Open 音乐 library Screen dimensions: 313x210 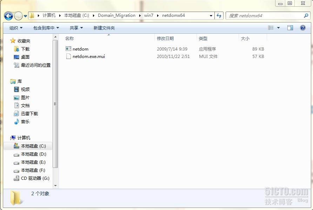tap(25, 122)
